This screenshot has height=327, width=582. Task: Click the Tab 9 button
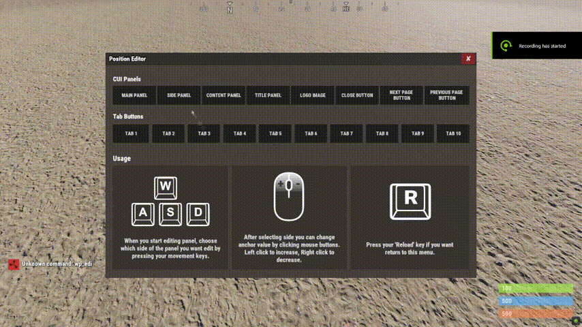[x=418, y=134]
